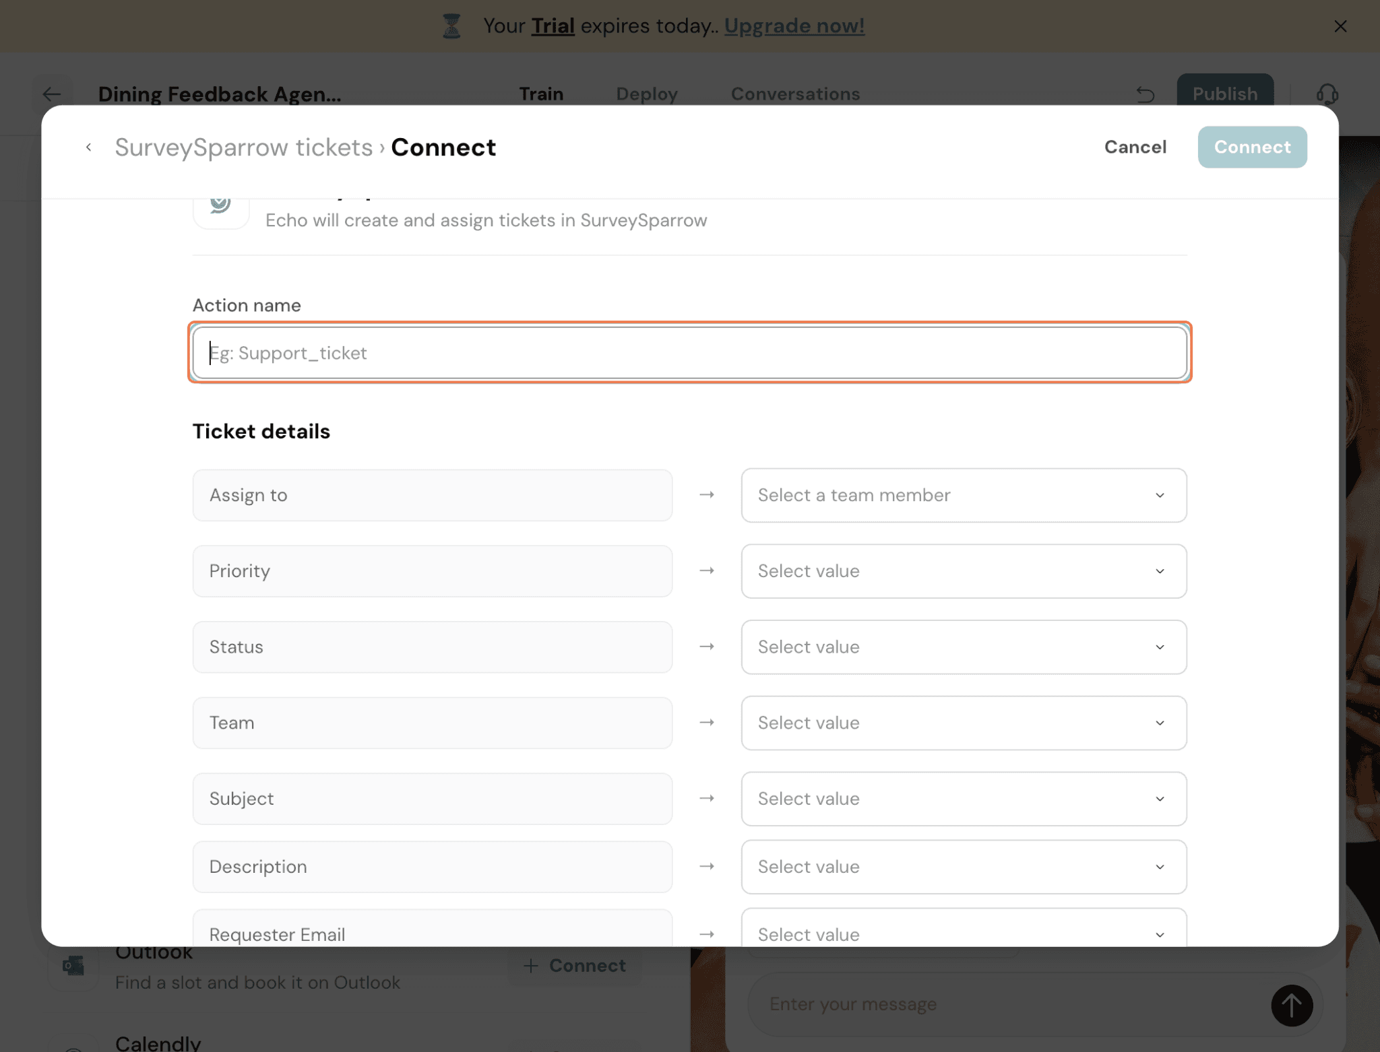Screen dimensions: 1380x1052
Task: Open the headset support icon
Action: click(1327, 94)
